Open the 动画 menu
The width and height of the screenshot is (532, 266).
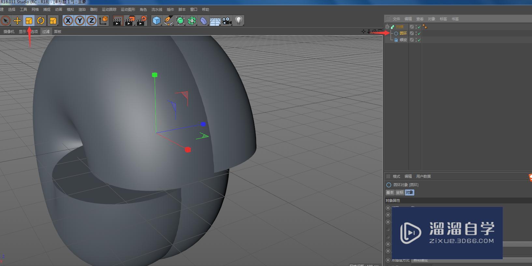click(x=59, y=9)
